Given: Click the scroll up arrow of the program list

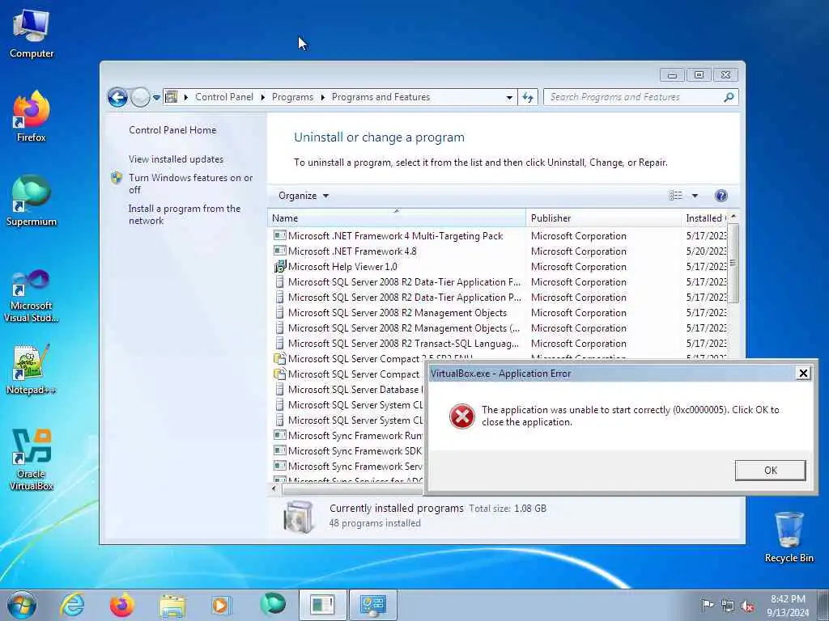Looking at the screenshot, I should (733, 217).
